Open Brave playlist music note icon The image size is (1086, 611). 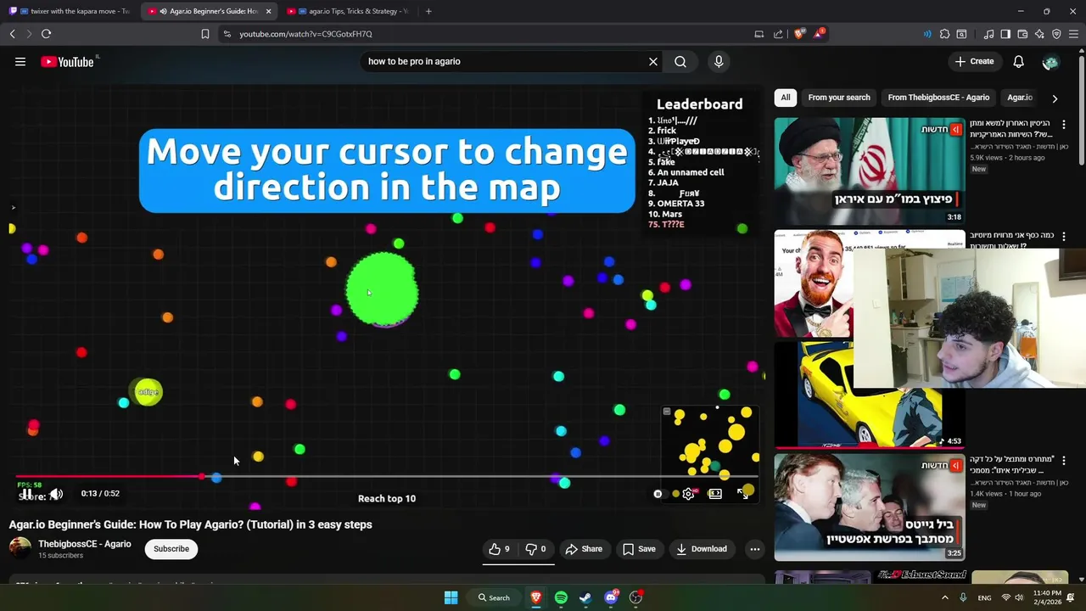[x=988, y=34]
